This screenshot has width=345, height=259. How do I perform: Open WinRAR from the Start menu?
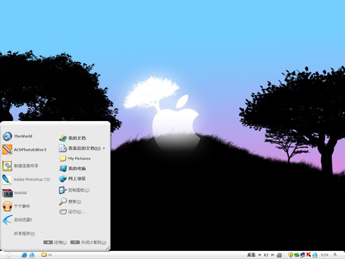15,193
